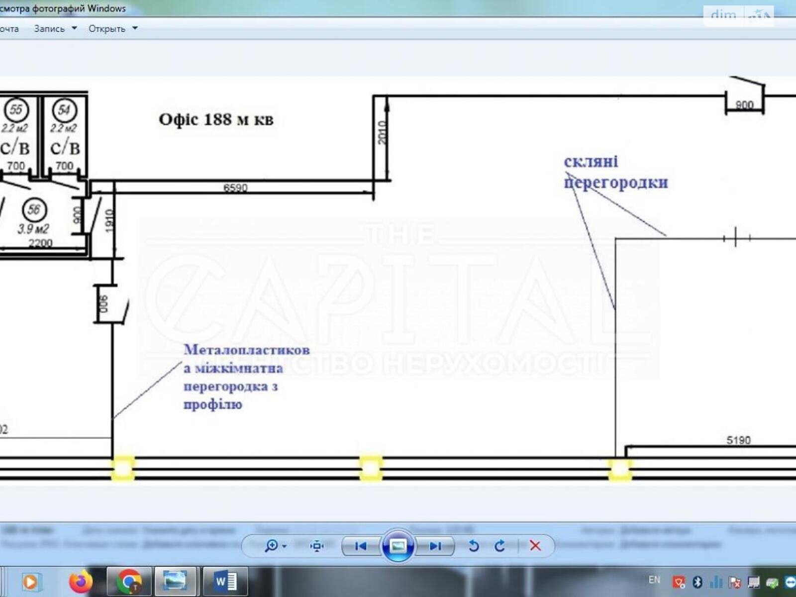The width and height of the screenshot is (796, 597).
Task: Expand the zoom slider dropdown arrow
Action: (284, 546)
